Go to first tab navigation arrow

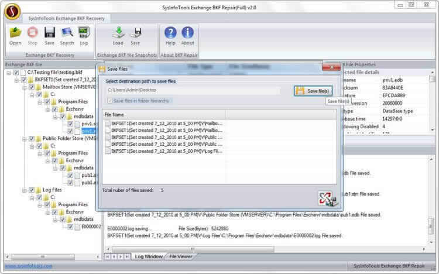pos(108,256)
